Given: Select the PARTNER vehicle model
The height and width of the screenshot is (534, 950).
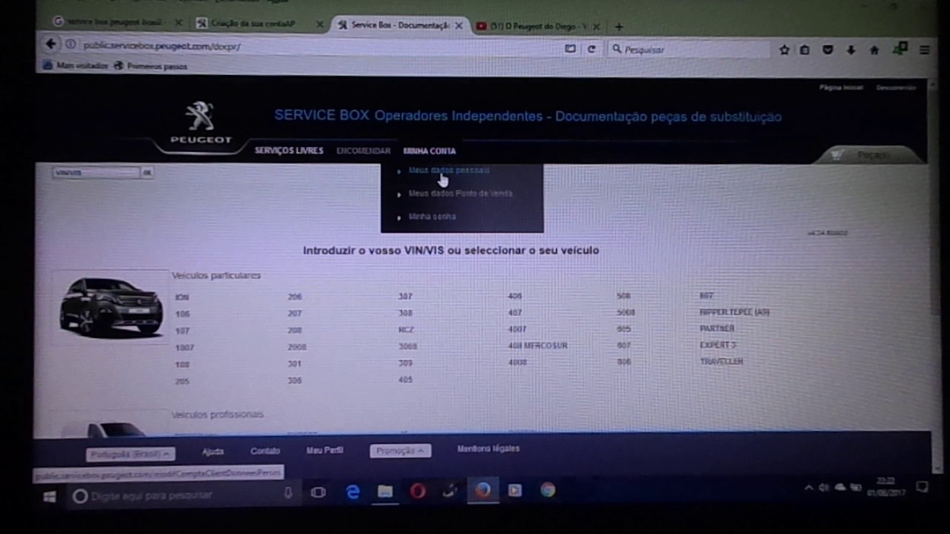Looking at the screenshot, I should coord(717,329).
